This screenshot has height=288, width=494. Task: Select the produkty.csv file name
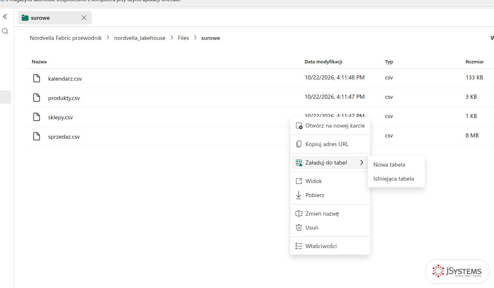pos(64,98)
